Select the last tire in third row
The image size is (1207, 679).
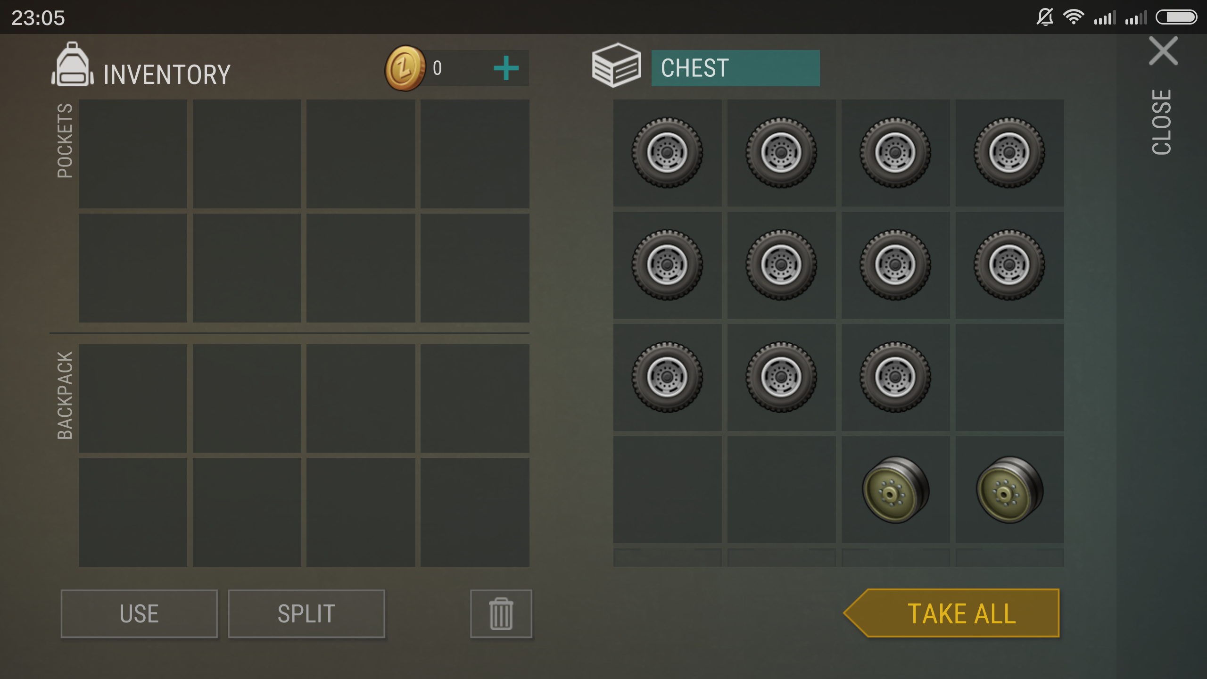895,377
